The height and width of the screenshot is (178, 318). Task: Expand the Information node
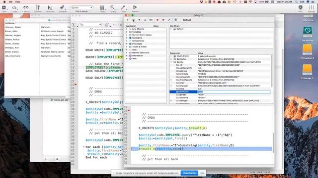127,56
